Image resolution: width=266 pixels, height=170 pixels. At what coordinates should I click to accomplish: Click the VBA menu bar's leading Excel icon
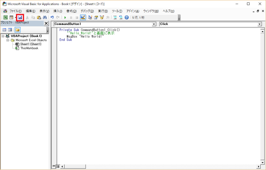pos(5,11)
